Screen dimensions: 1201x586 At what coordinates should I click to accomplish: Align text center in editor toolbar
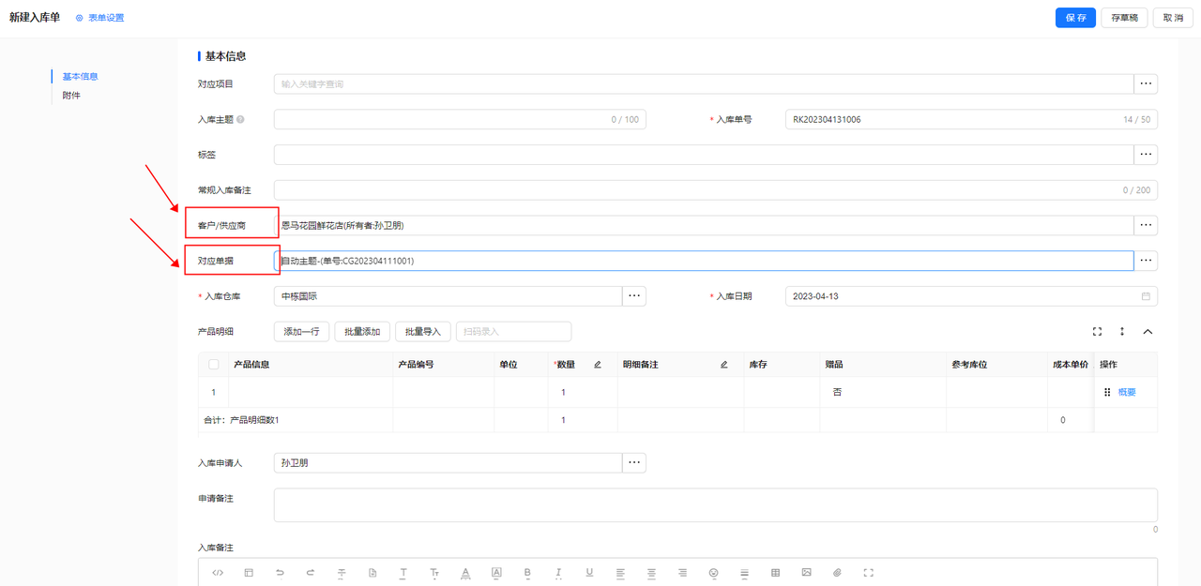(651, 572)
